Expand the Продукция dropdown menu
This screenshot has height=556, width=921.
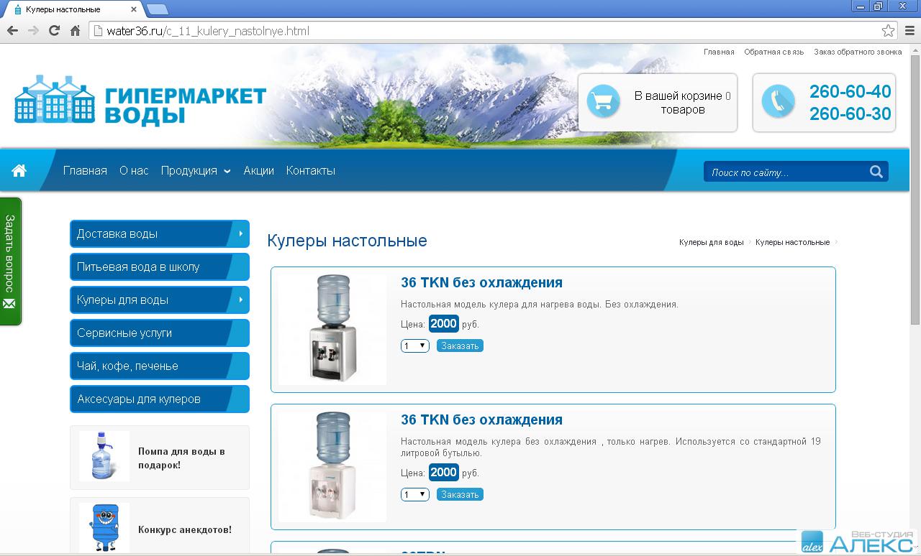pos(195,171)
